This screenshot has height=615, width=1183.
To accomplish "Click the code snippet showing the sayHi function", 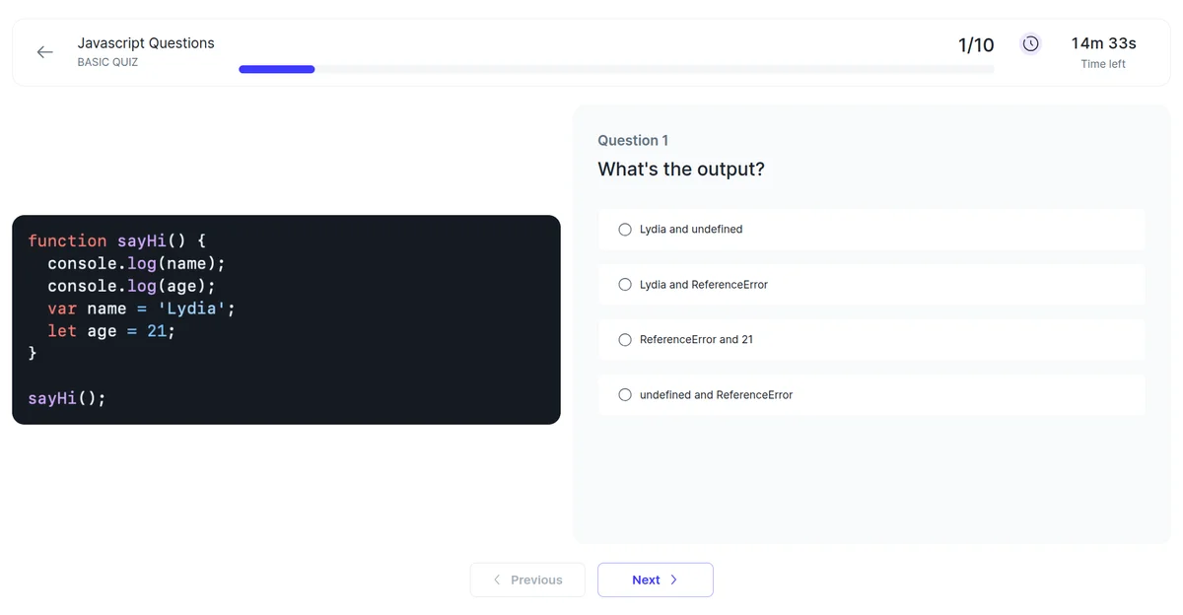I will [x=286, y=318].
